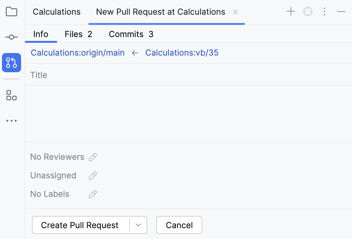The width and height of the screenshot is (352, 239).
Task: Cancel the pull request creation
Action: click(179, 225)
